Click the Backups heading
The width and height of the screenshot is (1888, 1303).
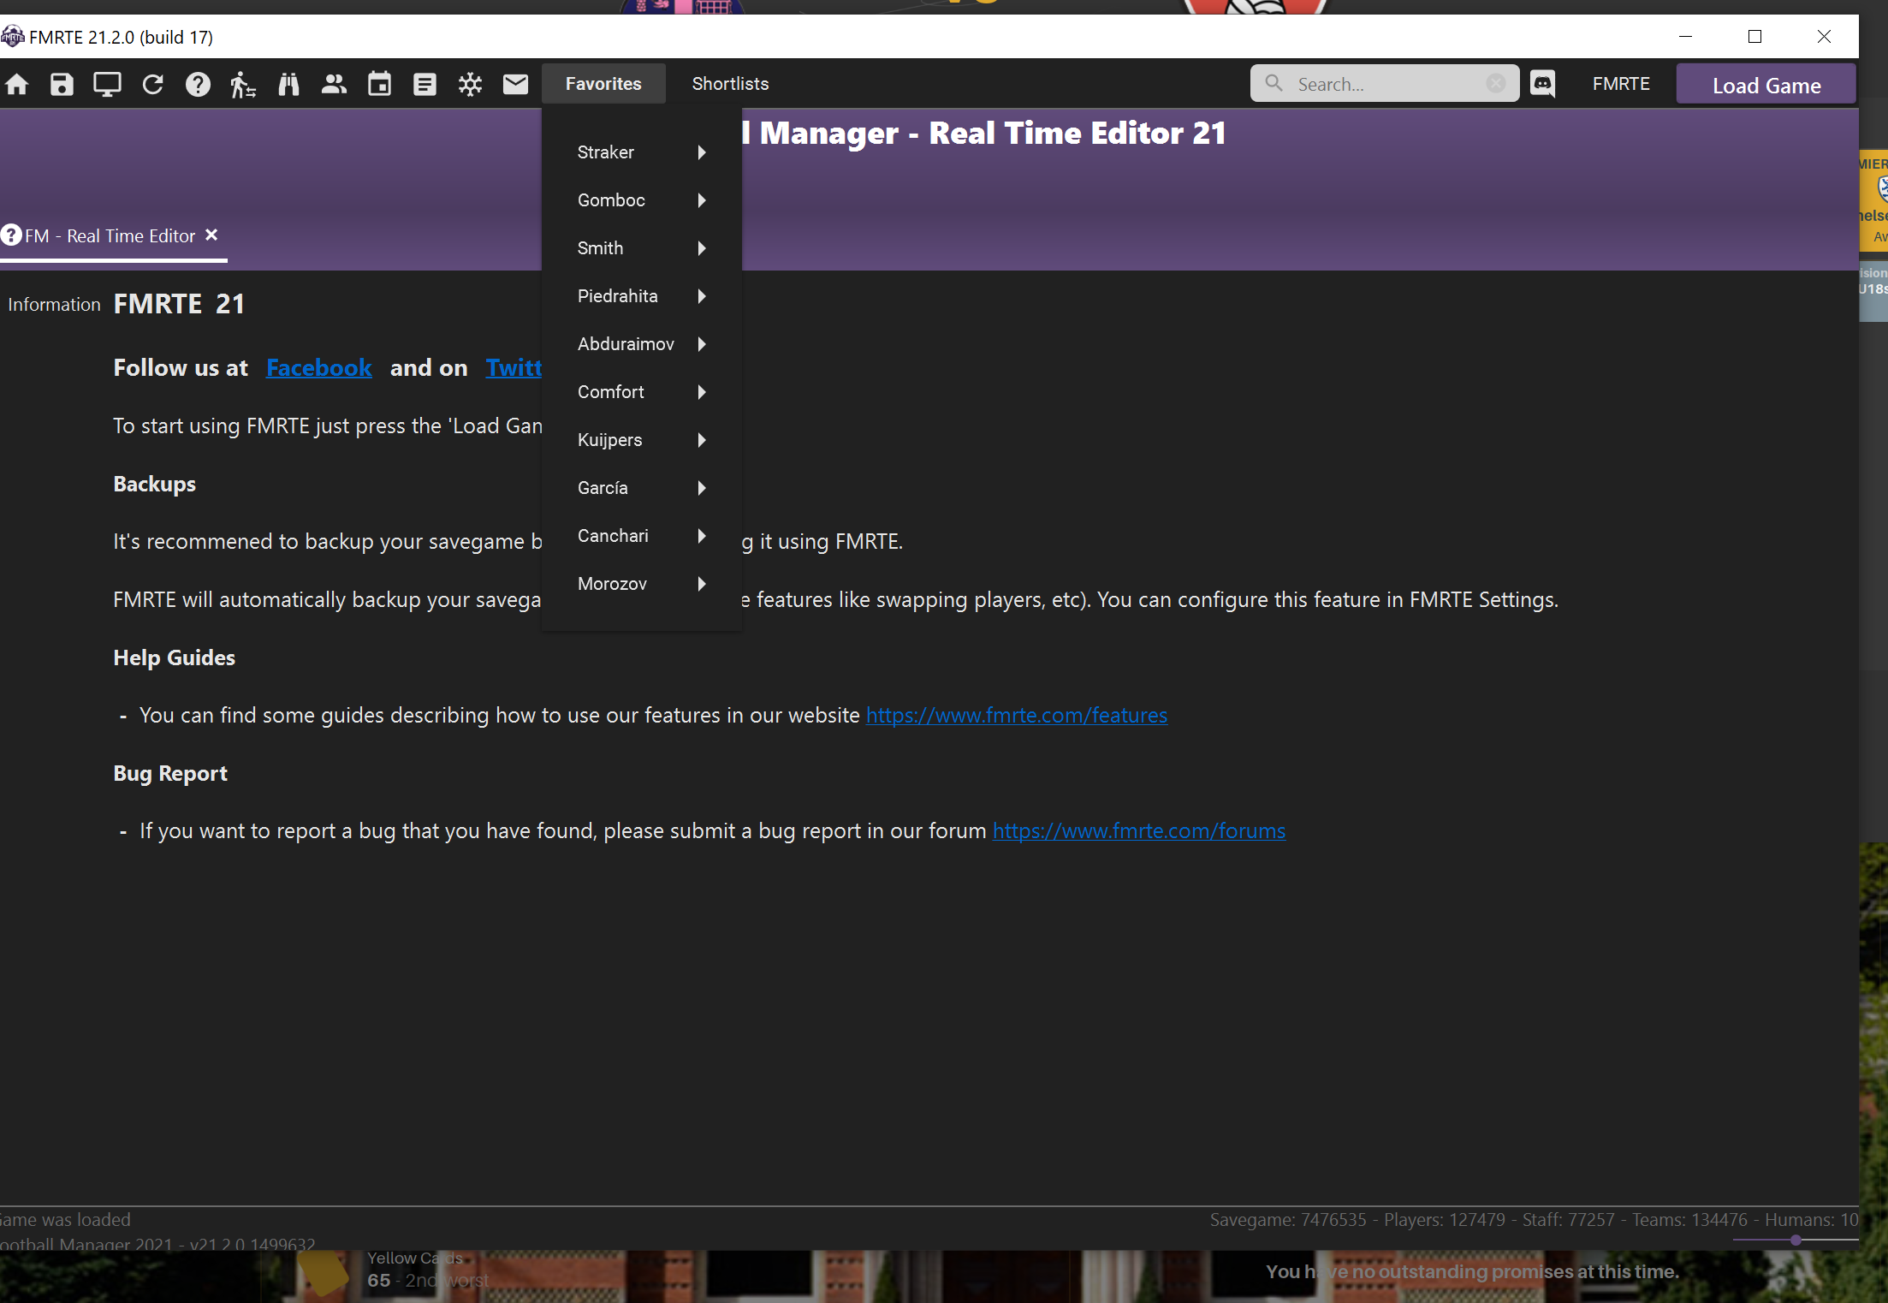tap(155, 484)
